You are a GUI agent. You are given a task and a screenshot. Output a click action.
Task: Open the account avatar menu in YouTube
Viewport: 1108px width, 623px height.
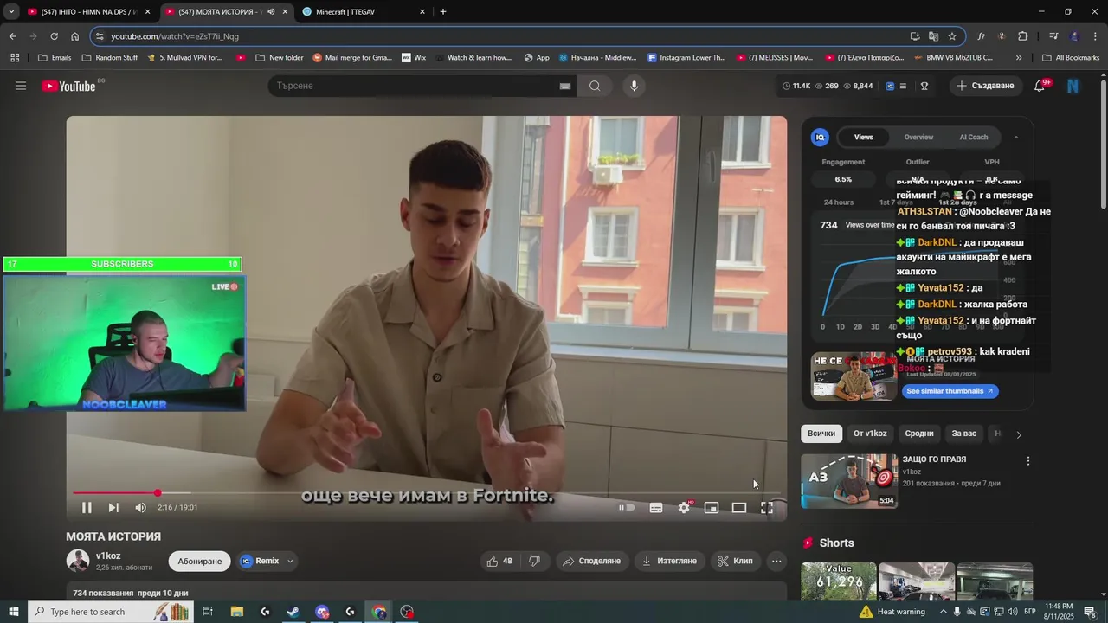pyautogui.click(x=1073, y=86)
